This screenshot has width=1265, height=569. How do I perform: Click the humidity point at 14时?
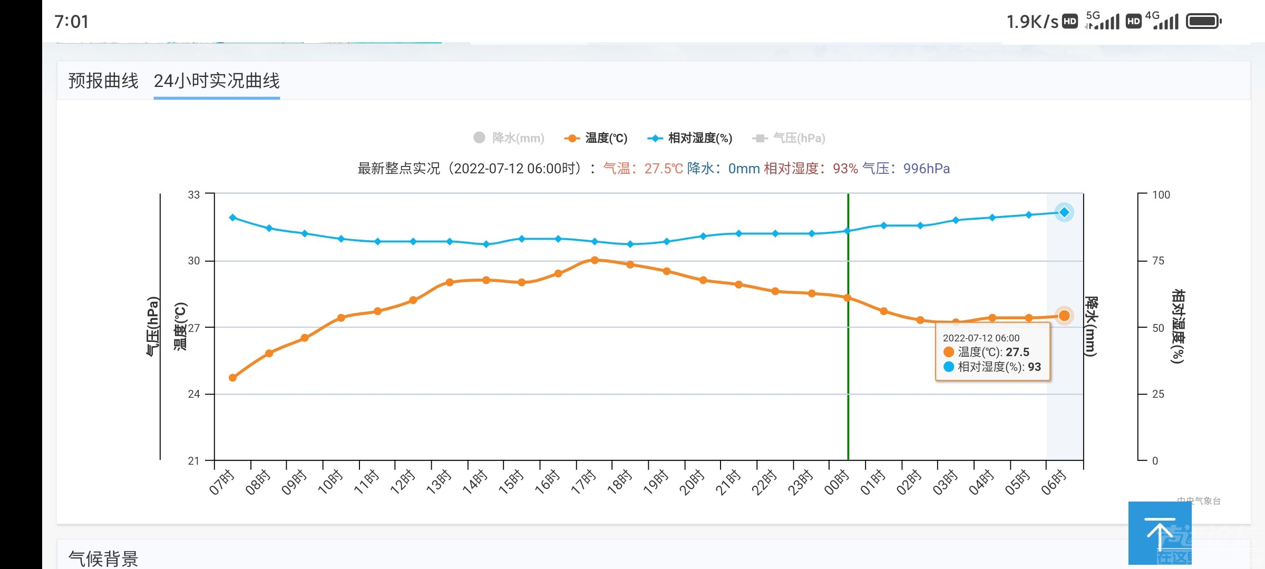(486, 244)
